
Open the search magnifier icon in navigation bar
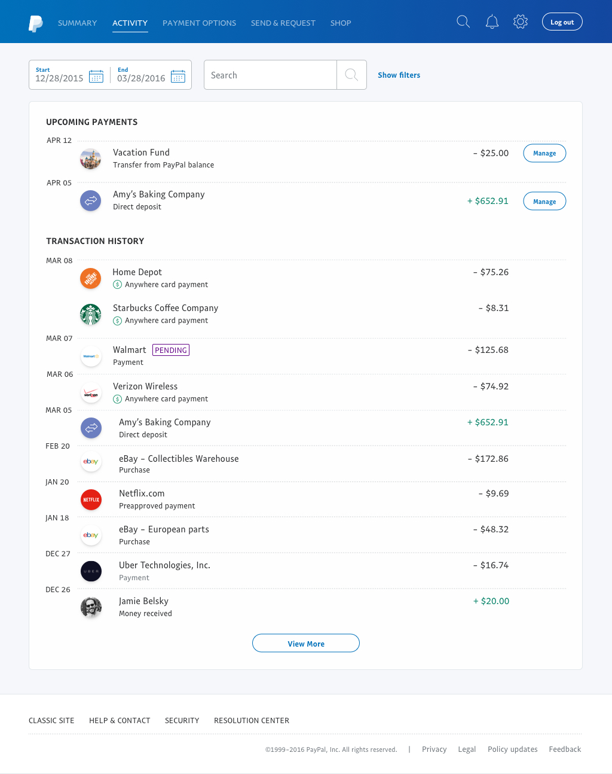point(463,21)
